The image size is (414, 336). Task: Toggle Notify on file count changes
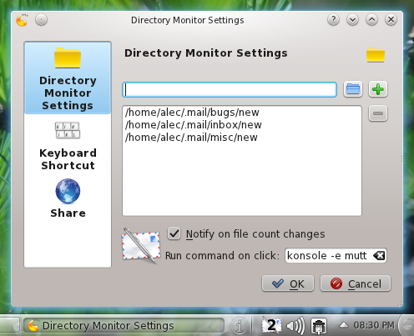246,233
